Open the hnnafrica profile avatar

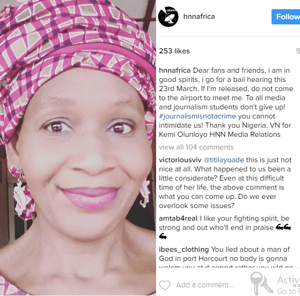click(x=168, y=17)
